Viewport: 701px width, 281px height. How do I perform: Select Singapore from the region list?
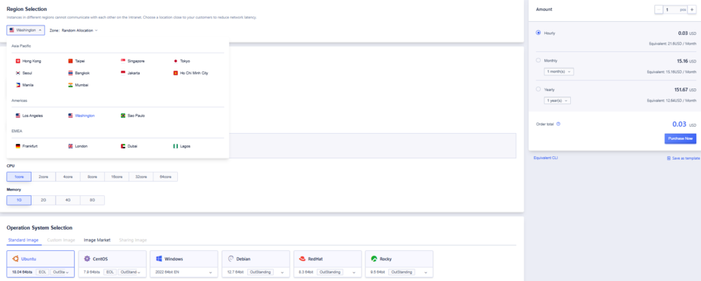(x=131, y=61)
